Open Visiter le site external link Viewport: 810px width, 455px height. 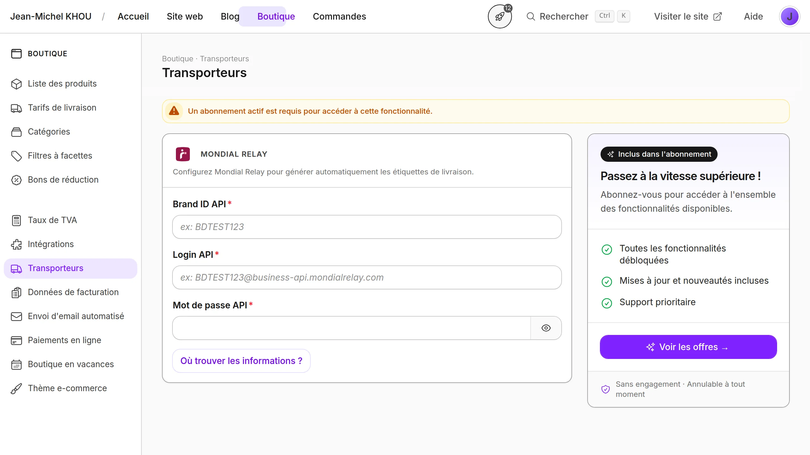click(688, 16)
